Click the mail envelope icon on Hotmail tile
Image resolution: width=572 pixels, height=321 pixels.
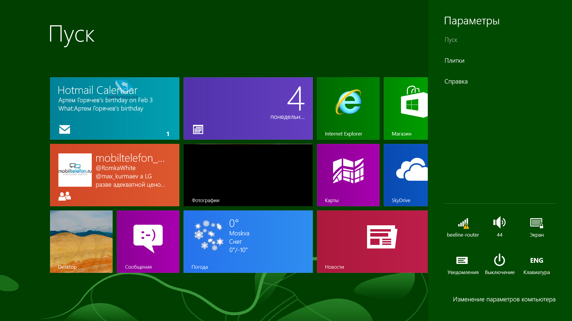[65, 129]
